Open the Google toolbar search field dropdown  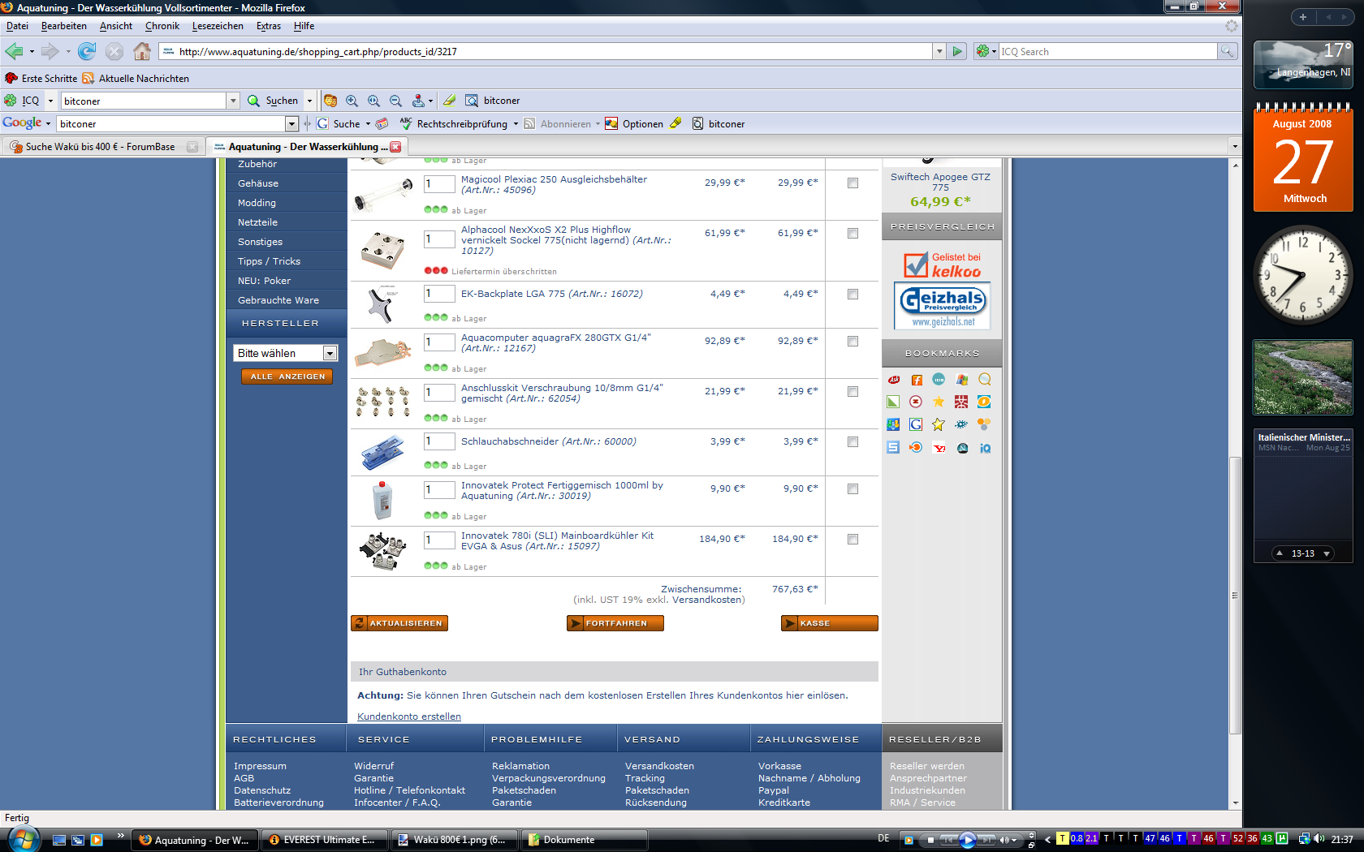click(291, 123)
